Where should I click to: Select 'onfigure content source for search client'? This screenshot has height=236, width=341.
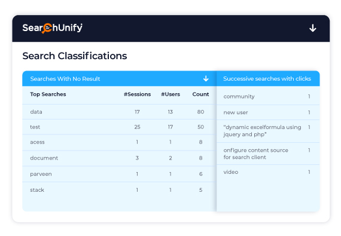click(268, 154)
